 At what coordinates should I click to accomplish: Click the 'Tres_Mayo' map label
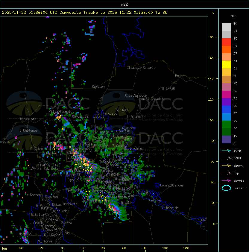tap(99, 127)
